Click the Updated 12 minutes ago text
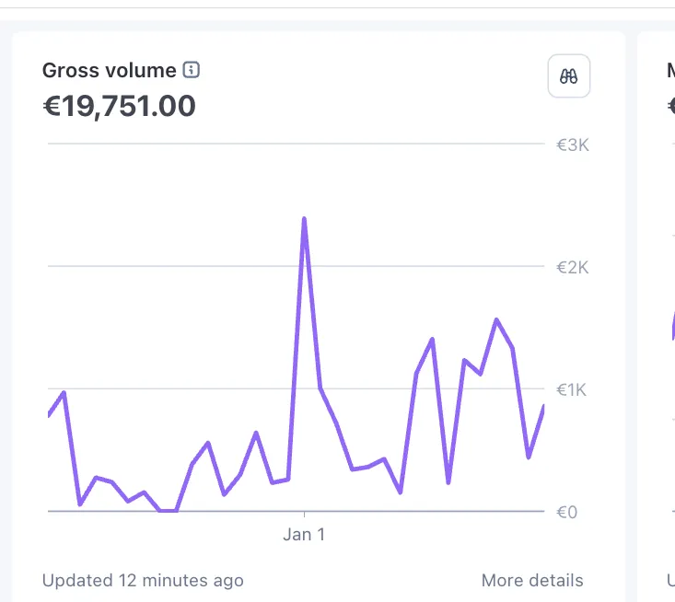 pos(143,580)
